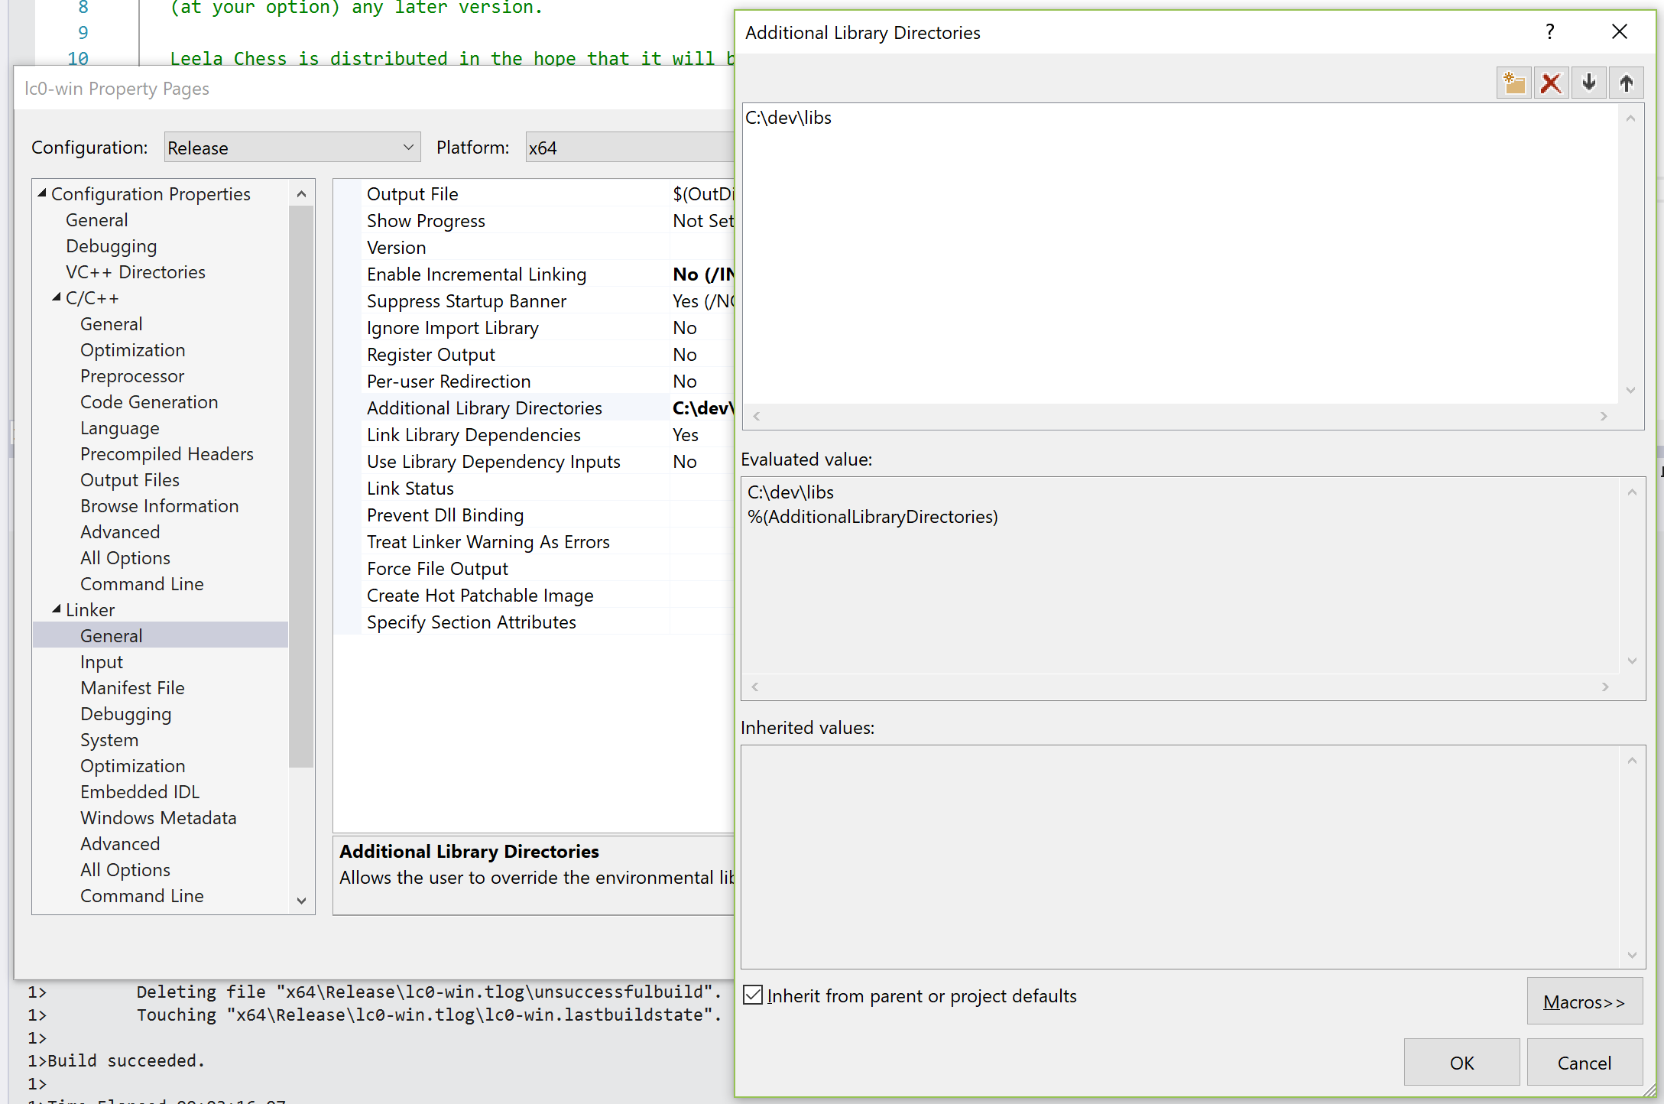Viewport: 1664px width, 1104px height.
Task: Select Command Line under Linker
Action: coord(141,895)
